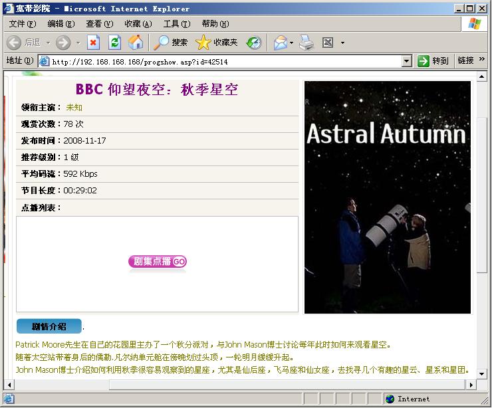Maximize the Internet Explorer window
This screenshot has width=492, height=408.
point(470,9)
